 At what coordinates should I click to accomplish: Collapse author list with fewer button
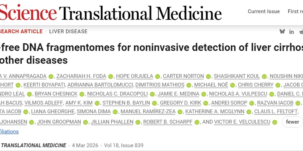292,122
